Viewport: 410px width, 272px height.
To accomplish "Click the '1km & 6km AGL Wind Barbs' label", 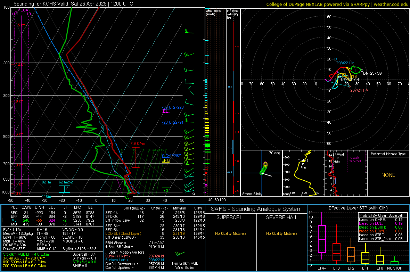I will (x=184, y=265).
